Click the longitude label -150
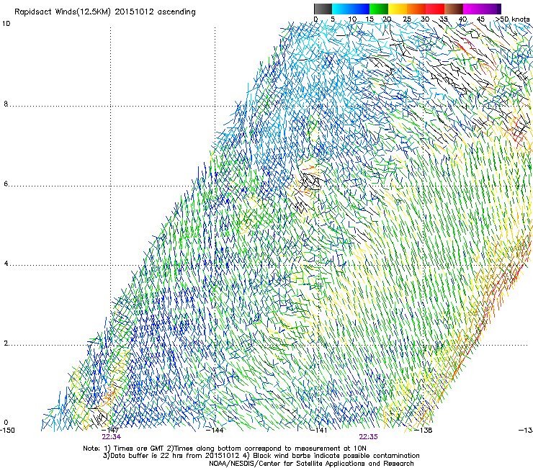533x468 pixels. click(7, 431)
